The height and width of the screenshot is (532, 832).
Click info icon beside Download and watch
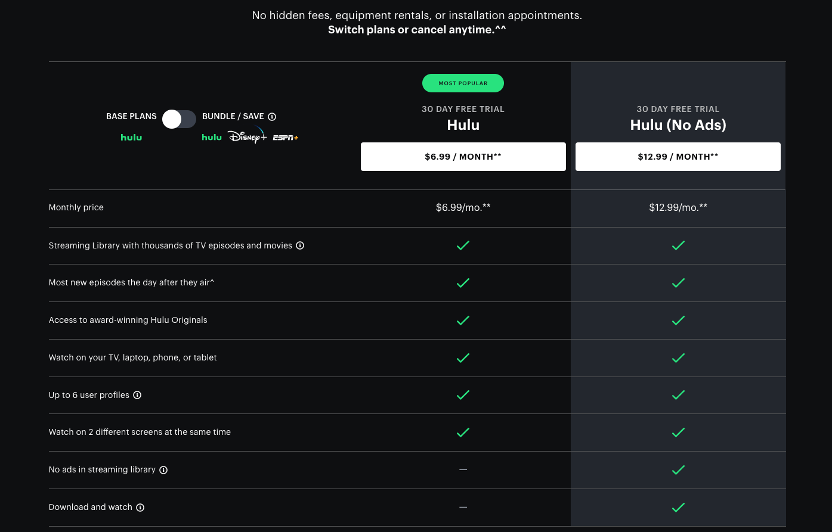pyautogui.click(x=140, y=507)
